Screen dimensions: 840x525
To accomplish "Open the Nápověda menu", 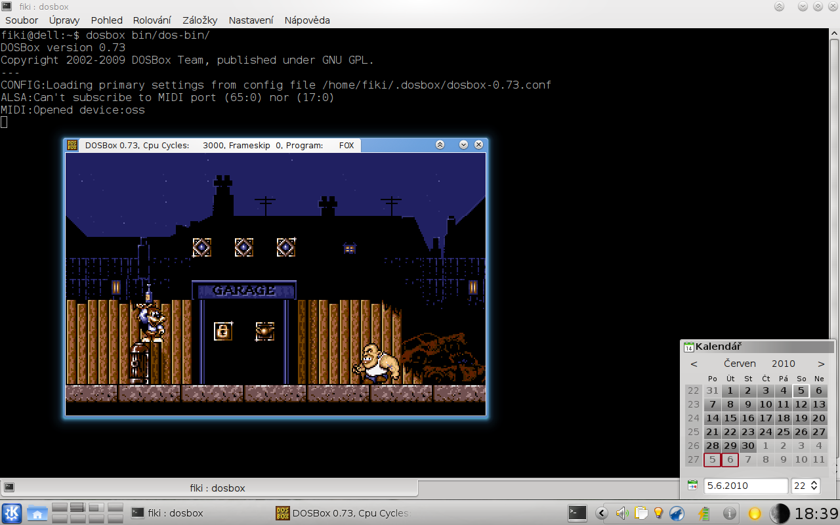I will point(307,20).
